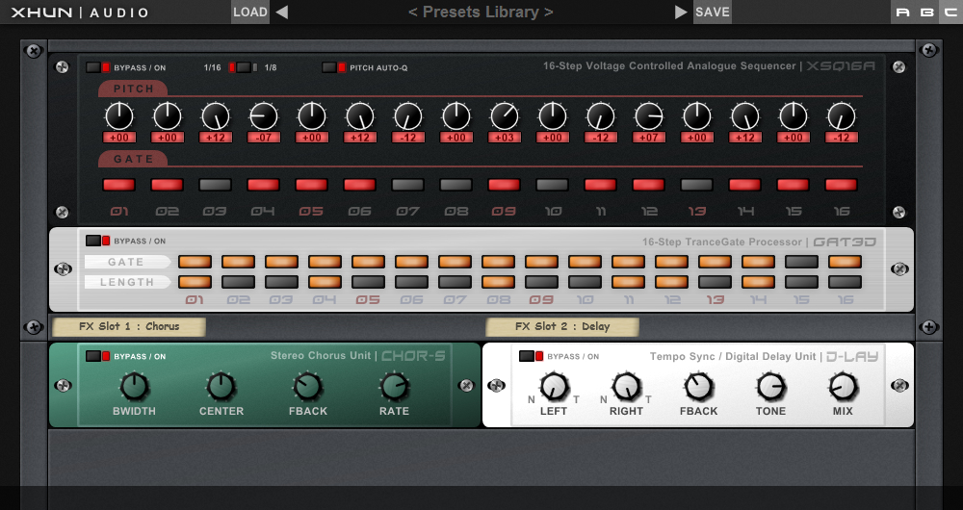Click the Delay TONE knob

(770, 387)
